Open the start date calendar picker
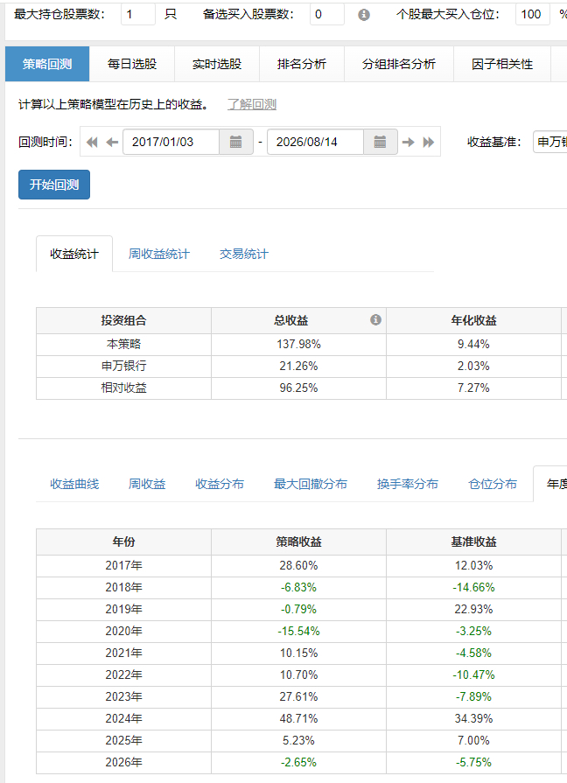Image resolution: width=567 pixels, height=783 pixels. click(x=235, y=142)
